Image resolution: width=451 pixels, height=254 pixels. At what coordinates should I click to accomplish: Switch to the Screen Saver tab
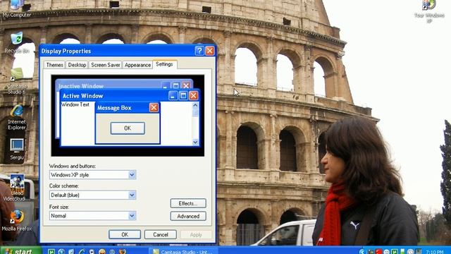(105, 65)
